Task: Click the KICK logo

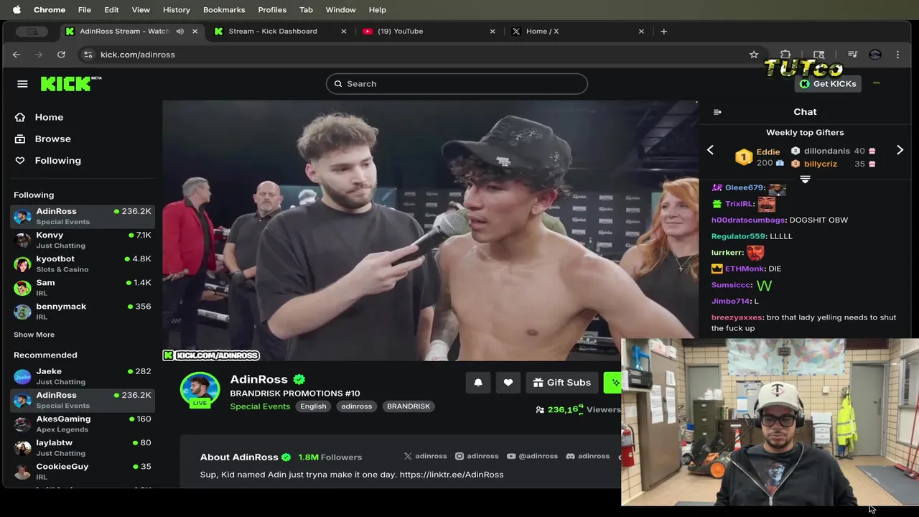Action: tap(70, 83)
